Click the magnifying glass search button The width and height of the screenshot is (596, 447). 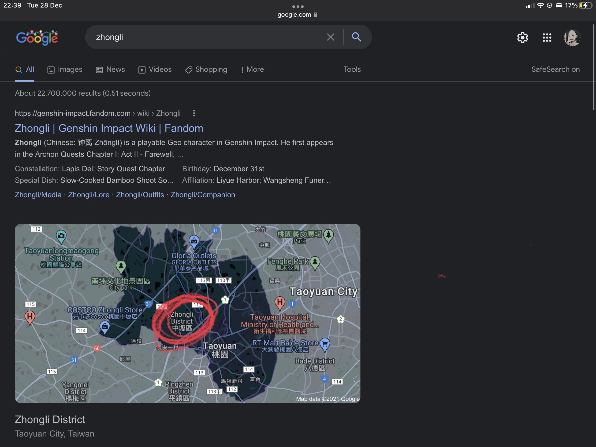[356, 37]
